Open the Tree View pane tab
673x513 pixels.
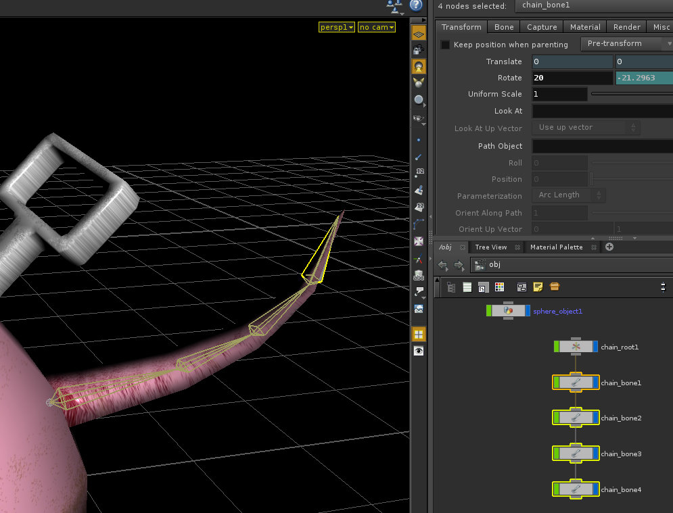point(490,247)
